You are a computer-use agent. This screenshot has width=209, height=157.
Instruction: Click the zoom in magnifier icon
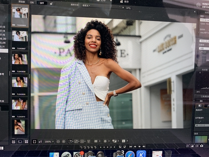(64, 142)
